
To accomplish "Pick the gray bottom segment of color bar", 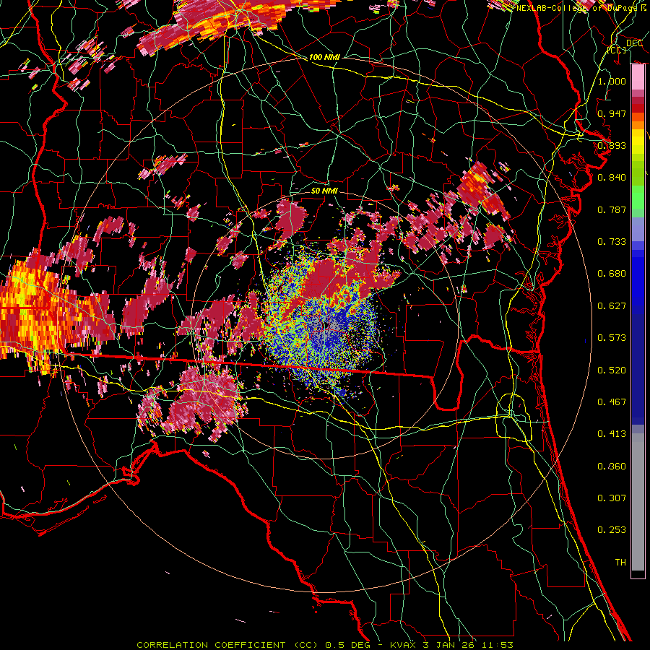I will (x=638, y=502).
